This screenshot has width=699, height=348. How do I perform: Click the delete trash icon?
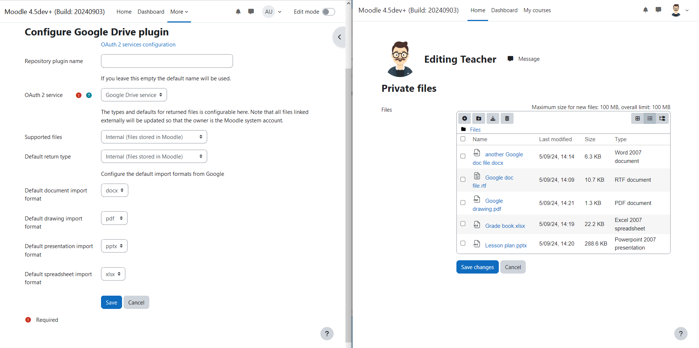pos(507,118)
